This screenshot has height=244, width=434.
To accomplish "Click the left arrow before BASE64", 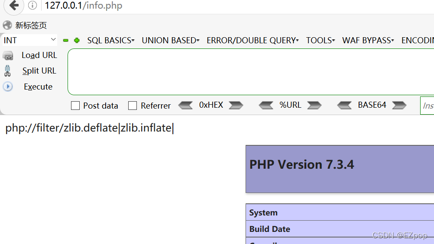I will [344, 105].
